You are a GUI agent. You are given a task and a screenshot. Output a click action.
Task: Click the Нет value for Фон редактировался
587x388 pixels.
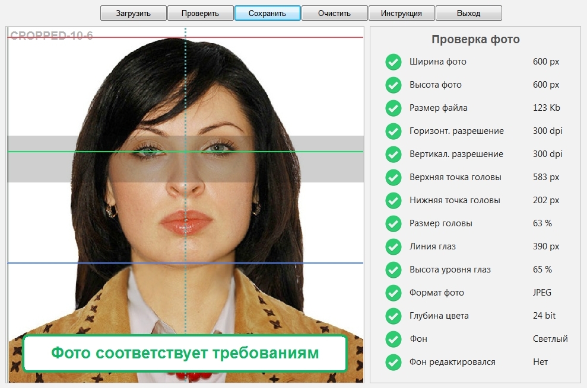pos(540,362)
